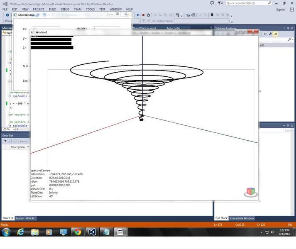Toggle the 0 Errors filter button
The image size is (296, 249).
(20, 141)
